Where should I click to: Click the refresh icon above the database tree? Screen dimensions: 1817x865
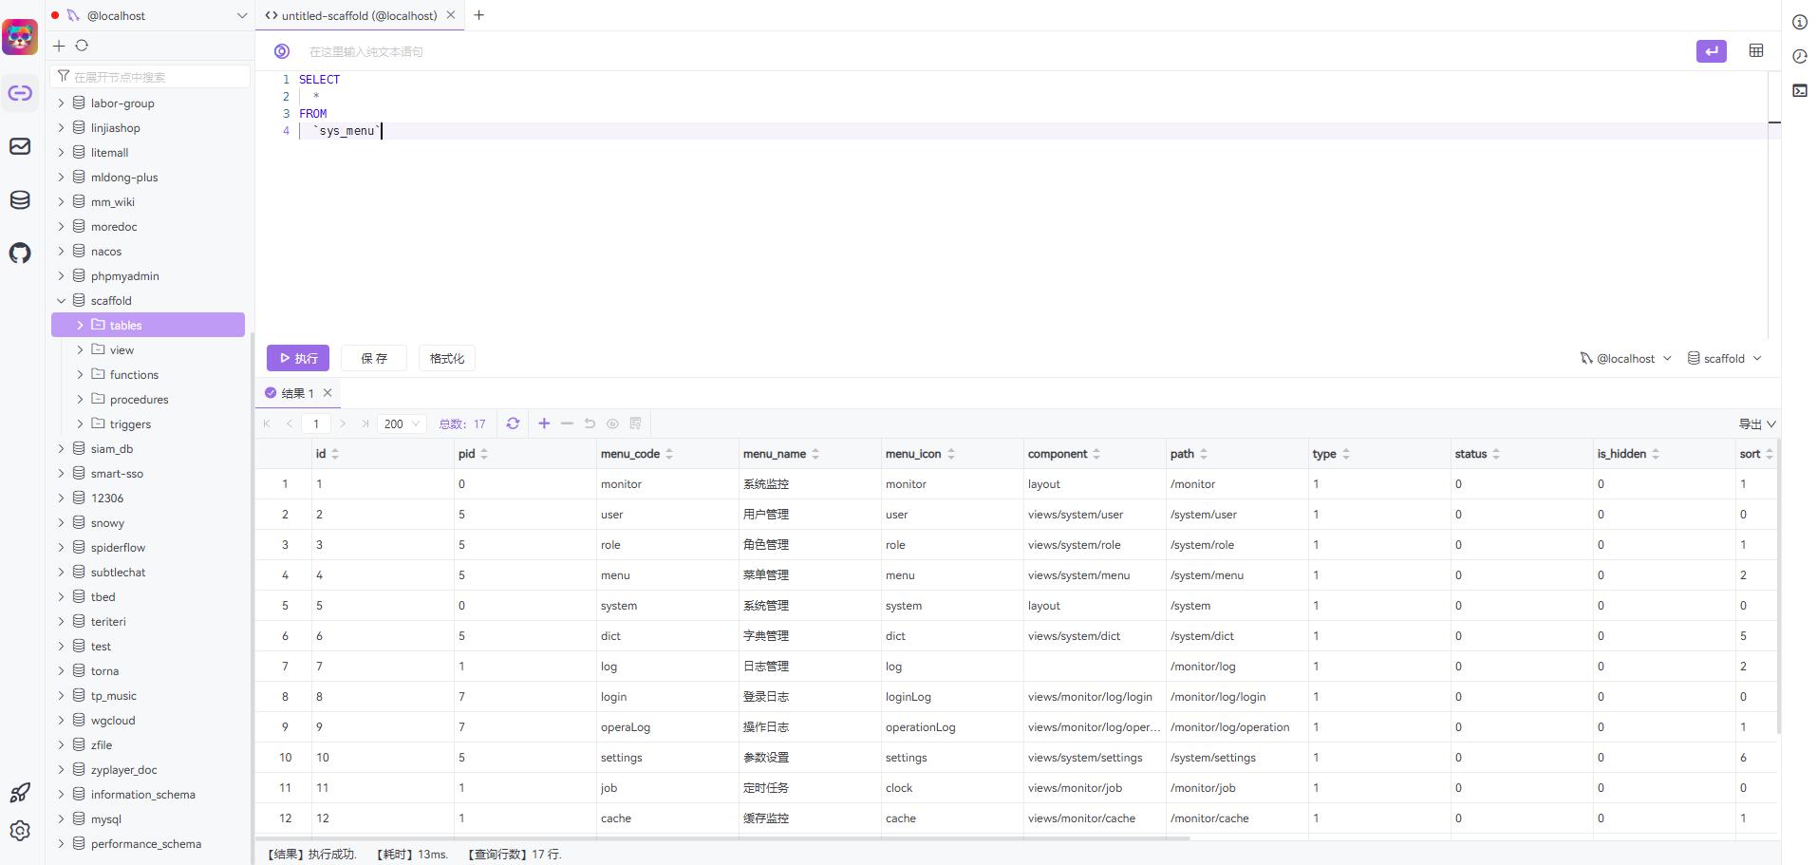pos(82,46)
